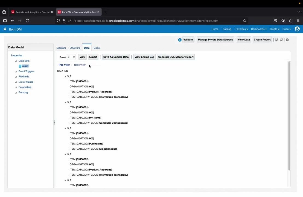
Task: Switch to Table View
Action: 80,65
